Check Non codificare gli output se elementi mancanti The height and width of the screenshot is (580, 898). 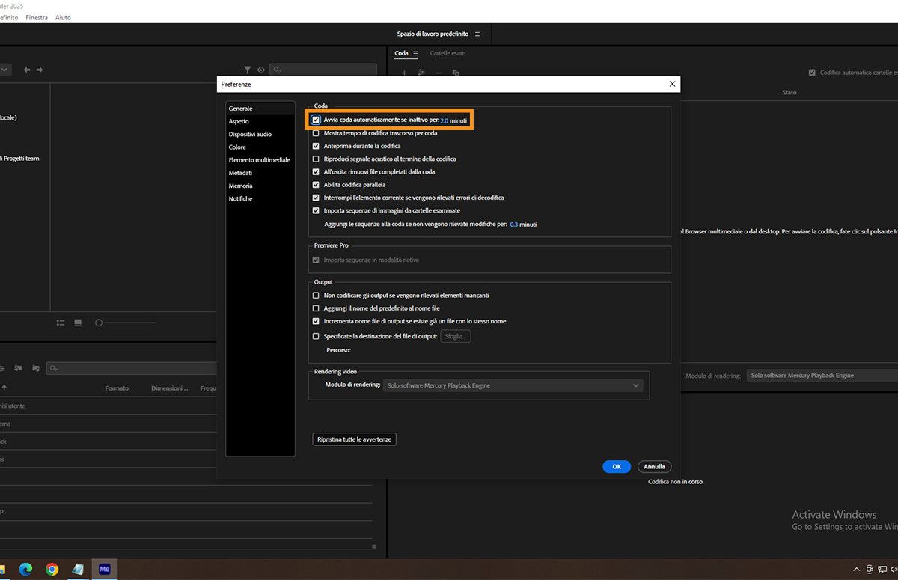(316, 296)
